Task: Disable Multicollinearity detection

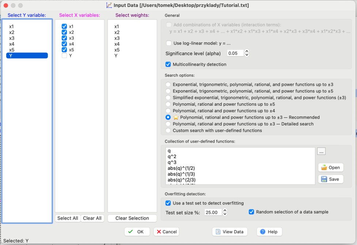Action: (168, 64)
